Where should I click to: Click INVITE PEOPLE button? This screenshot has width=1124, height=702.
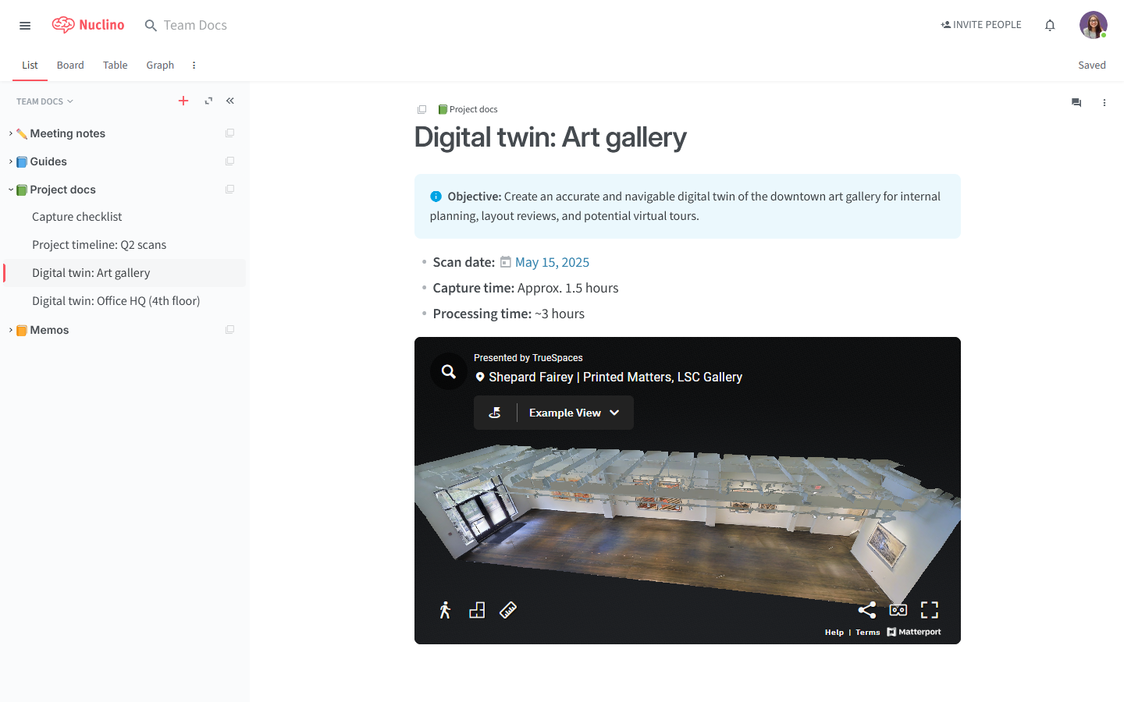point(981,25)
